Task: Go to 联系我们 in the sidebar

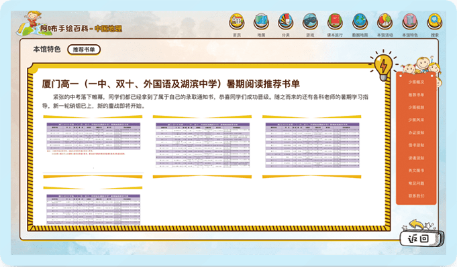Action: tap(416, 196)
